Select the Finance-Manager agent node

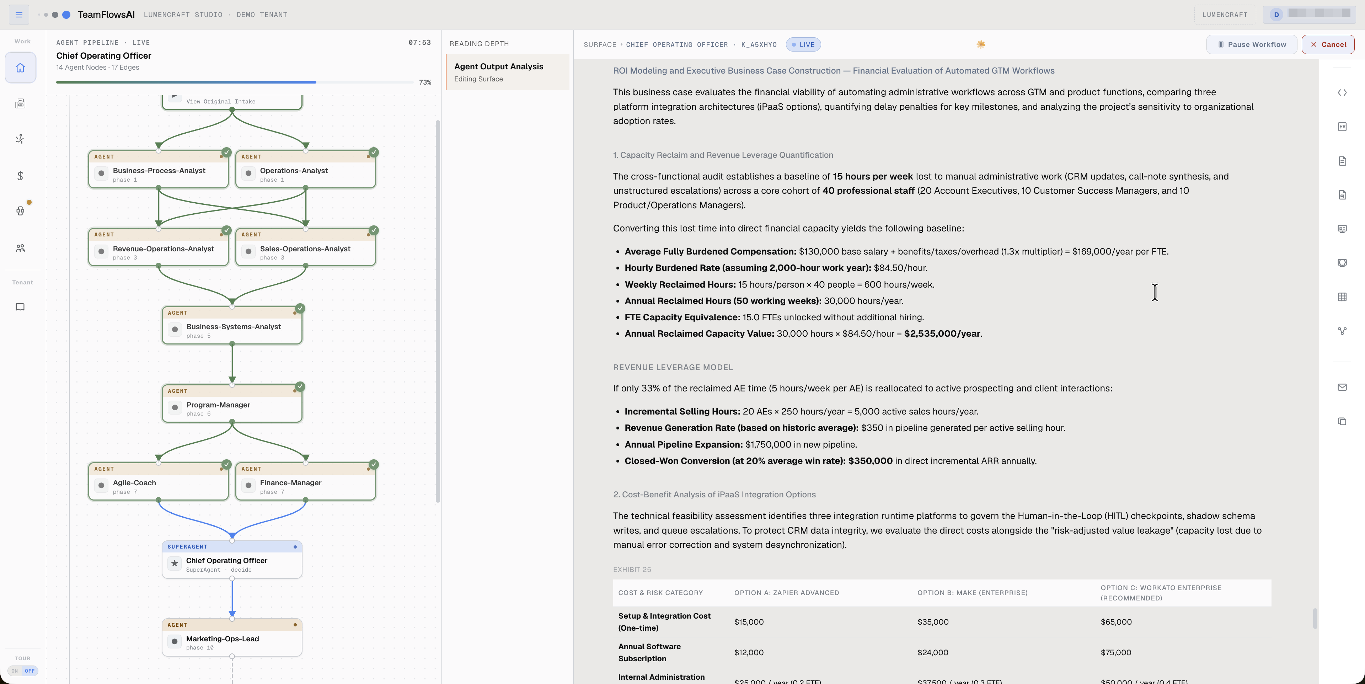click(306, 482)
